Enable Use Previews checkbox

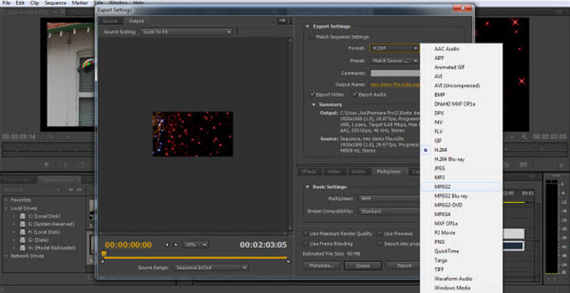tap(380, 233)
